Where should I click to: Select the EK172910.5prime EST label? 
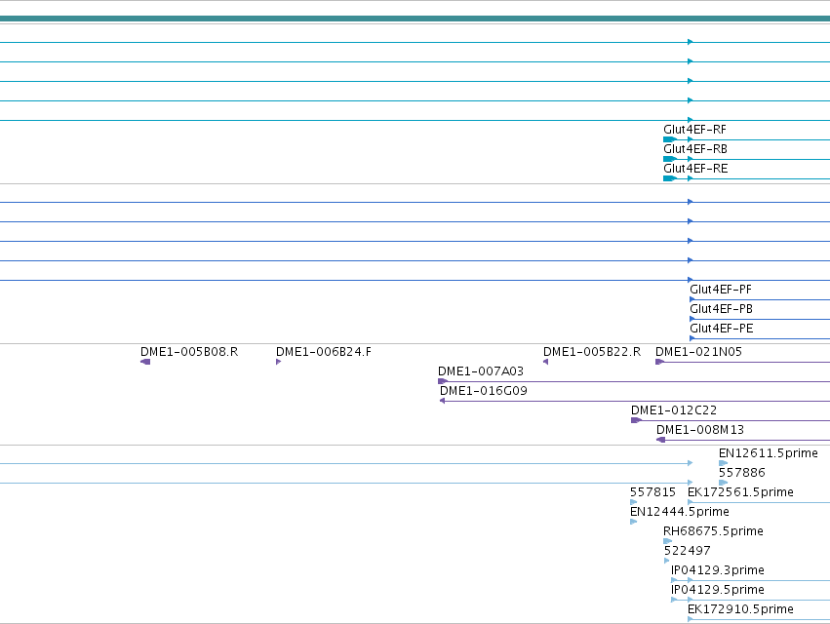click(740, 610)
